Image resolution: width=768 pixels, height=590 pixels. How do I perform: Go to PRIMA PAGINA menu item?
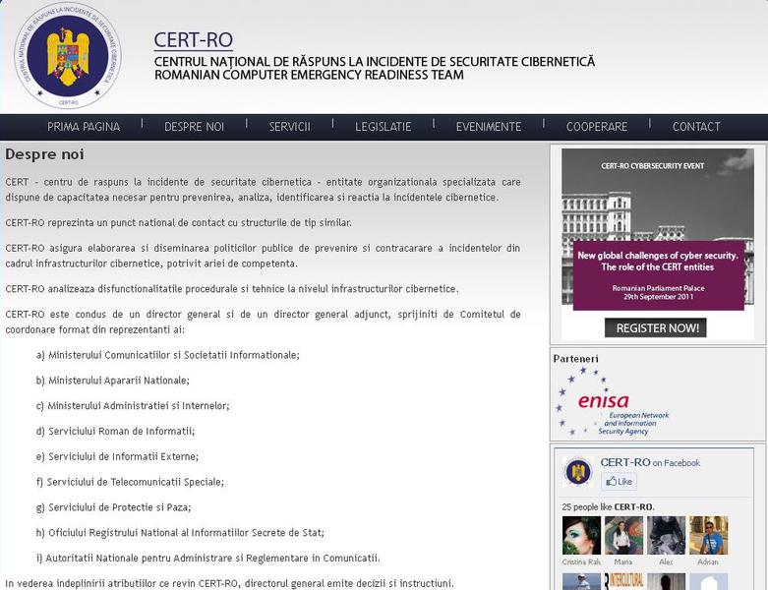tap(84, 127)
